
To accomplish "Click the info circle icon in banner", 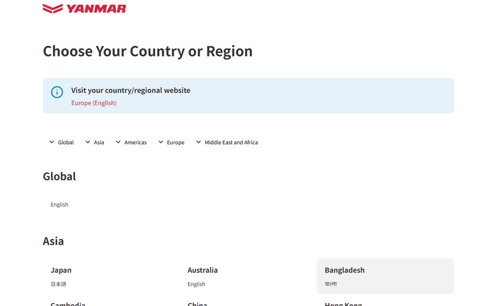I will [x=57, y=92].
